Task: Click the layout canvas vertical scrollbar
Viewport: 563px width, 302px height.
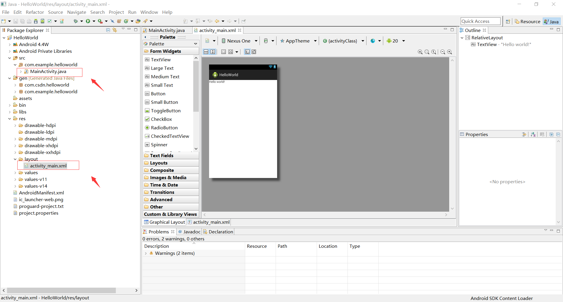Action: tap(452, 134)
